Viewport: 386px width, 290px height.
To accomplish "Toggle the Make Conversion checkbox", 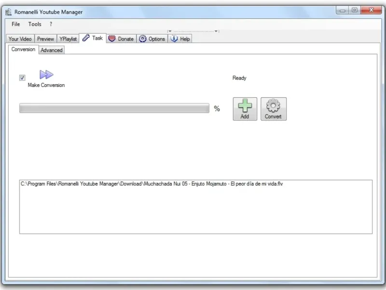I will (x=22, y=78).
